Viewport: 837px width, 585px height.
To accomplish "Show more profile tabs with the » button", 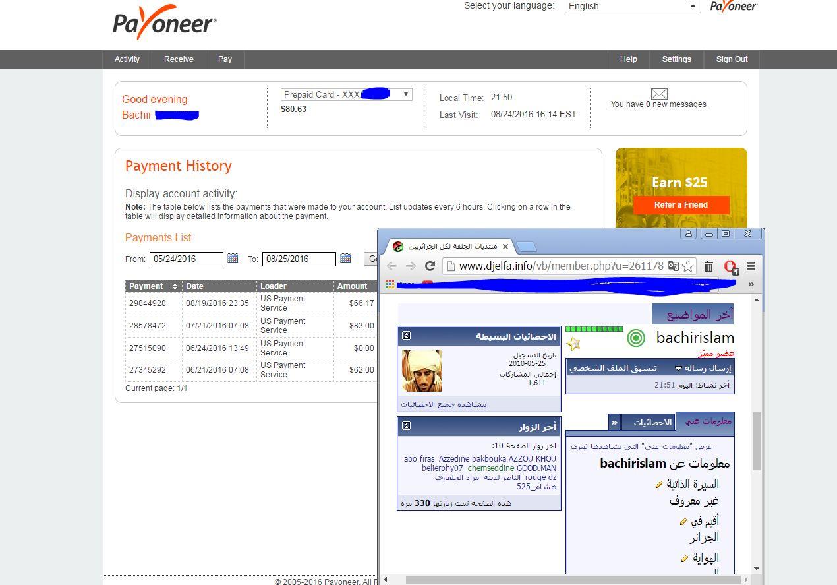I will [x=614, y=423].
